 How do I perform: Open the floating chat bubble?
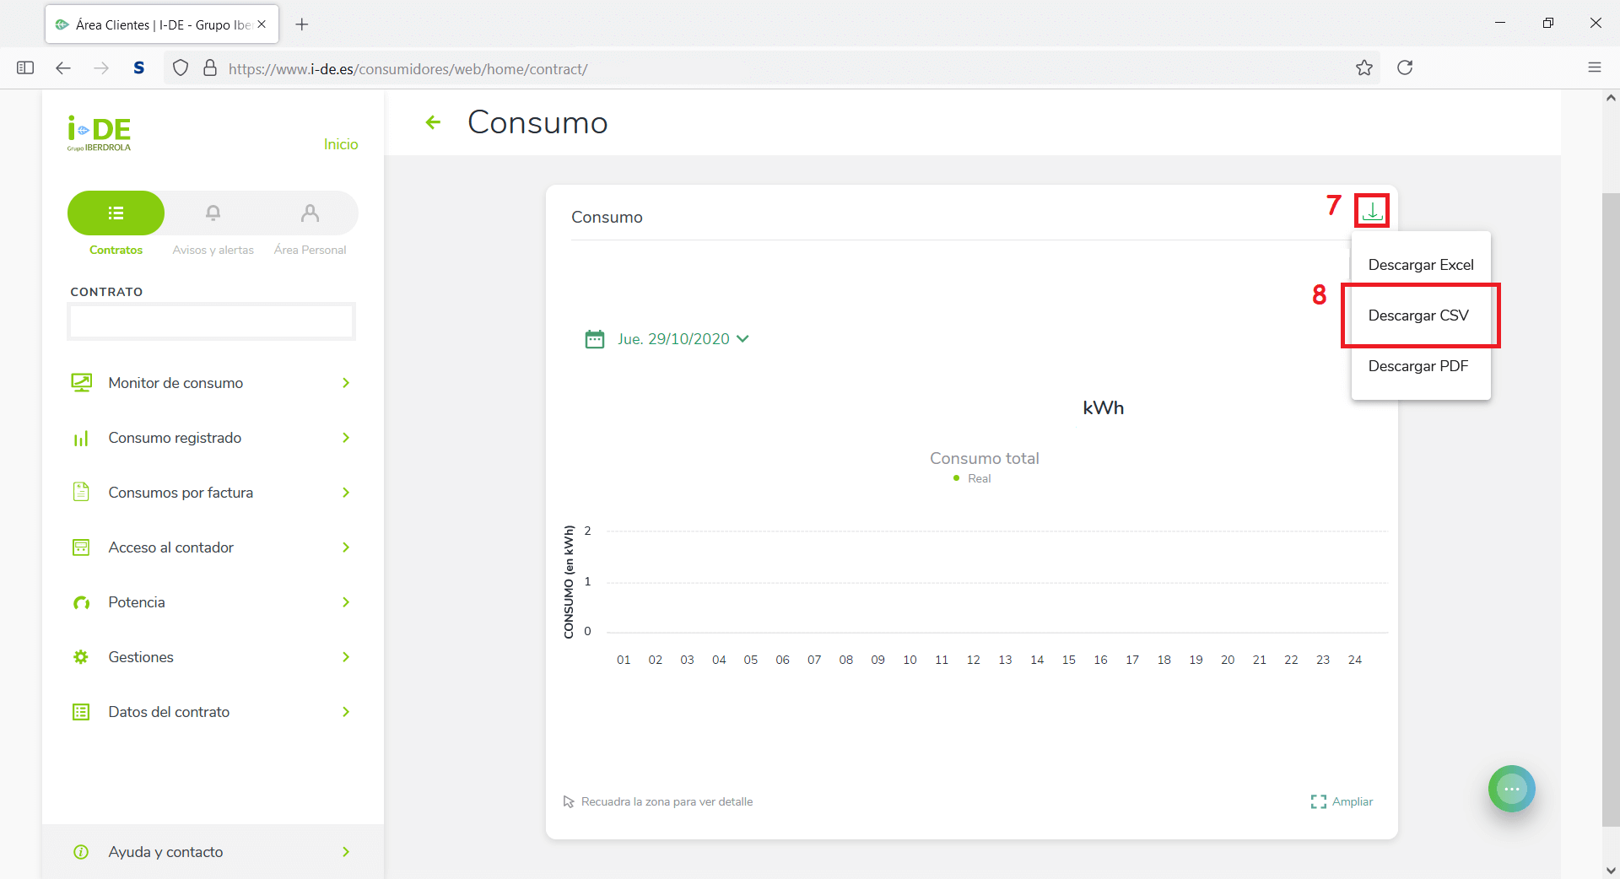click(1511, 789)
